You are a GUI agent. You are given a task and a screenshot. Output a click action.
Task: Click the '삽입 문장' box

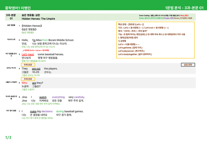(x=188, y=65)
